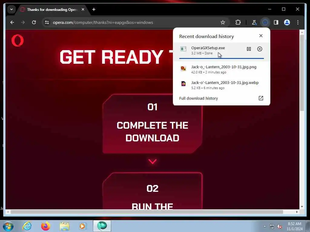The height and width of the screenshot is (232, 310).
Task: Click the OperaGXSetup.exe file icon
Action: point(183,49)
